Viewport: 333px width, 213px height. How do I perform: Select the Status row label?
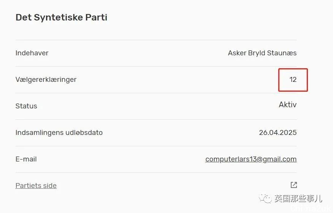[x=26, y=106]
